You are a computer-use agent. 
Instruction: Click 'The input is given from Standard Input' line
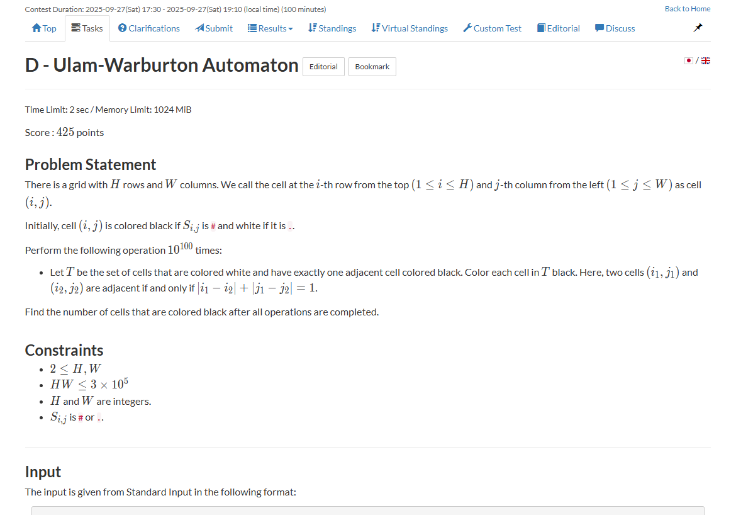160,492
